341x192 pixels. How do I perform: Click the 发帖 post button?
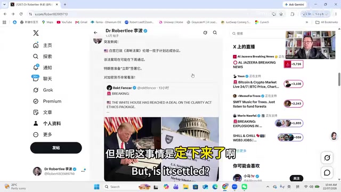pyautogui.click(x=56, y=148)
